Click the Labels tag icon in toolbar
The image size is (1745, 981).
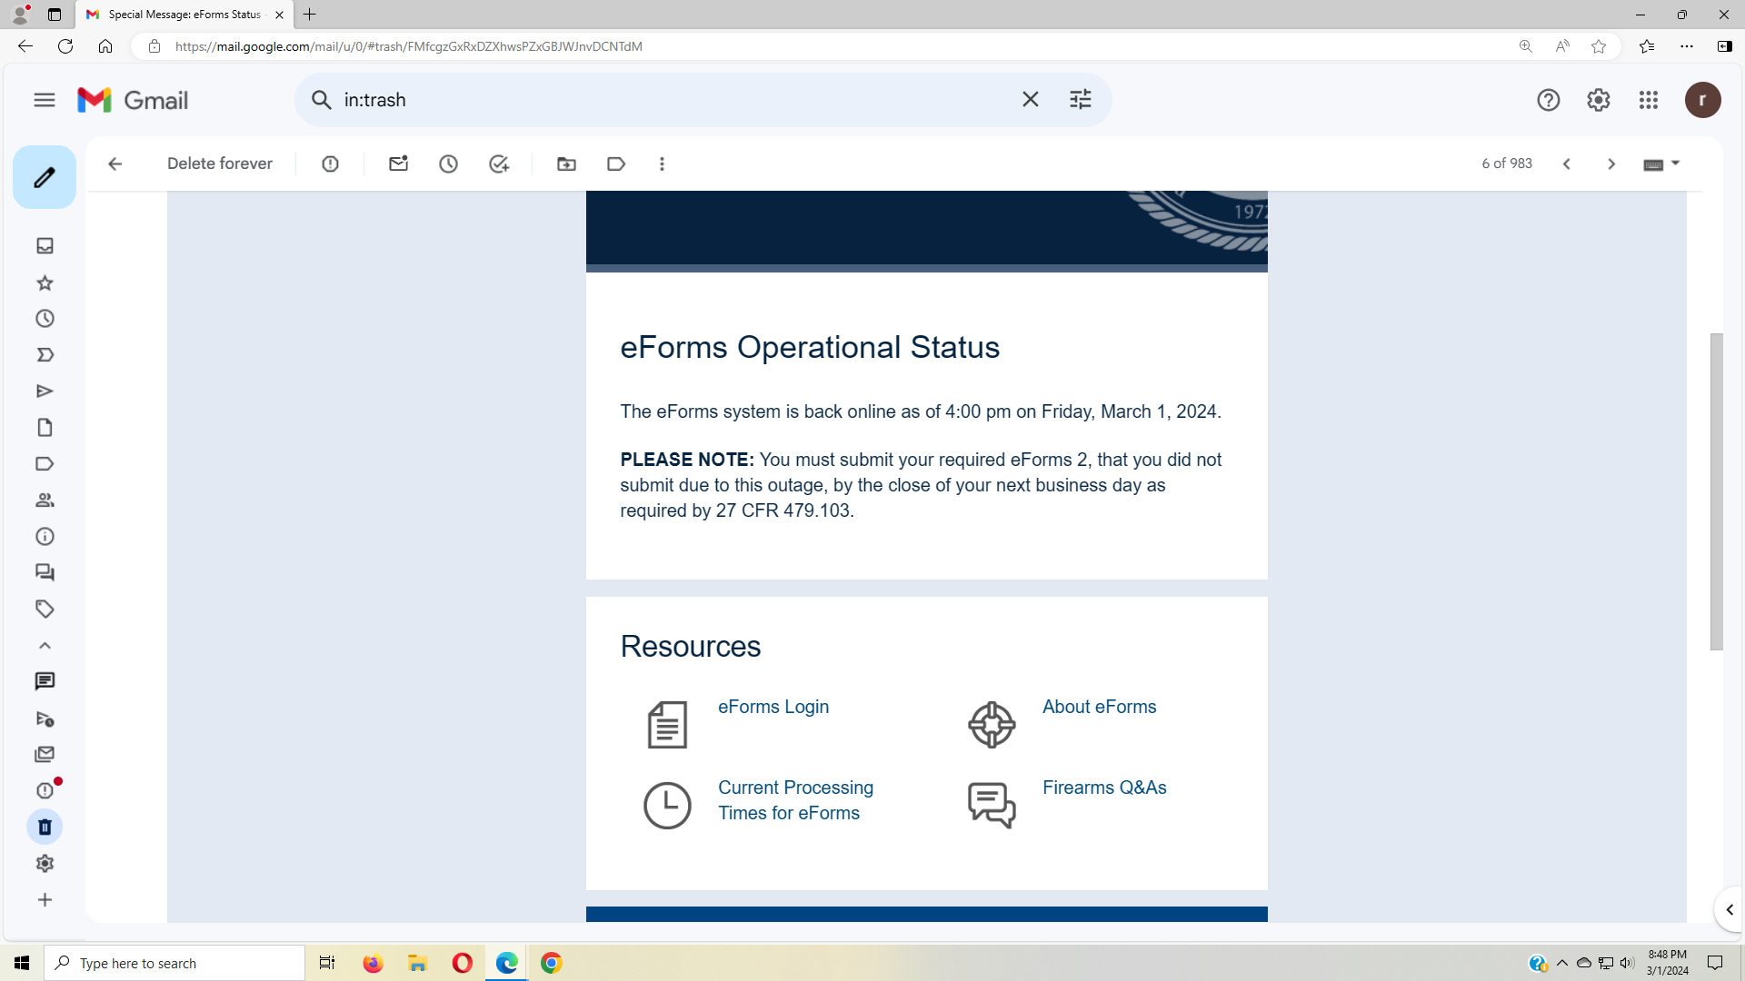(616, 164)
